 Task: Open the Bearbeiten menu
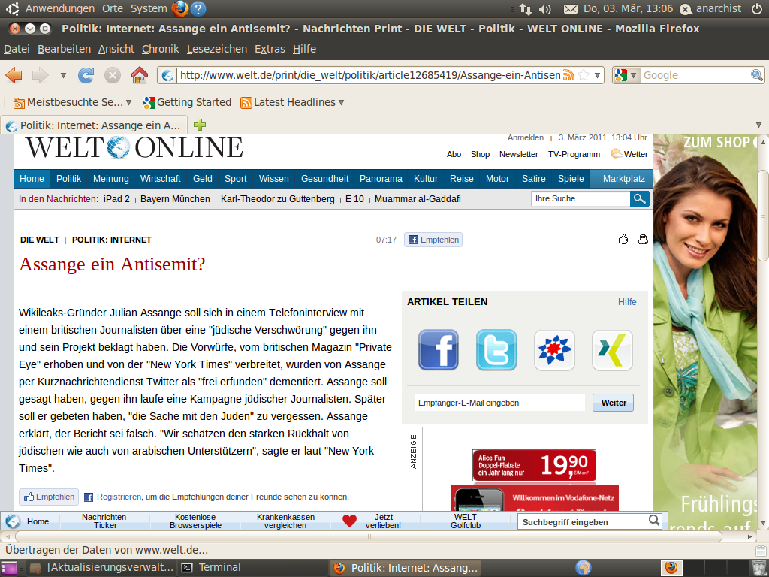point(65,49)
